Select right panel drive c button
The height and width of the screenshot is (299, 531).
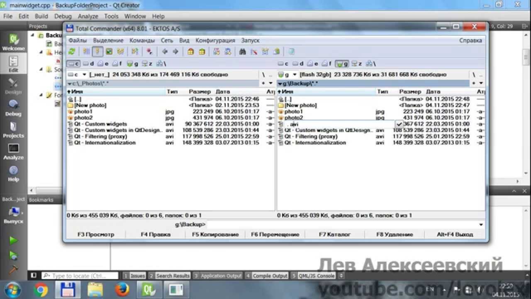(x=284, y=64)
